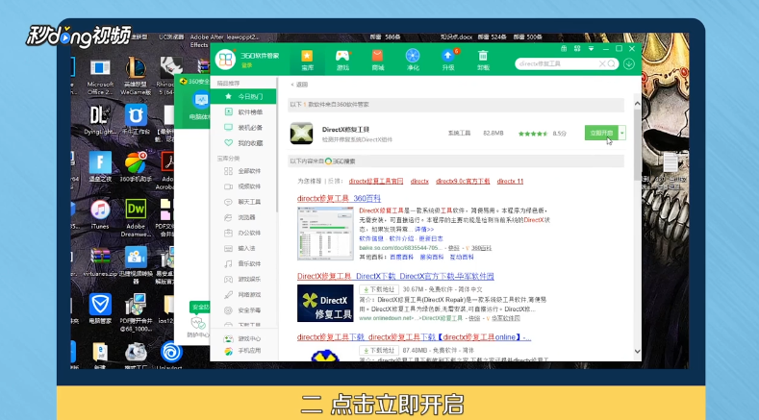Click 下载地址 button for 30.67M result
The height and width of the screenshot is (420, 759).
click(x=379, y=289)
